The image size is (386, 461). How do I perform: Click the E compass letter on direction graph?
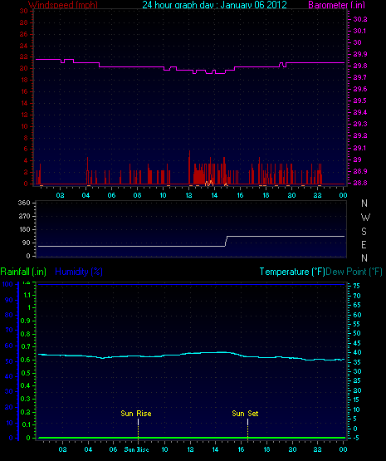(364, 244)
